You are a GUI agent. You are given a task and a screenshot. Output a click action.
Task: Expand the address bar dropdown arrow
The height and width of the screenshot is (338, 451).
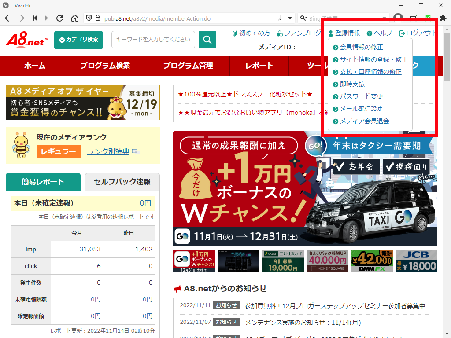coord(290,18)
